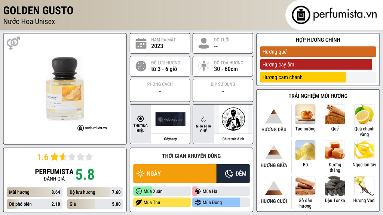Click the 'từ 3 - 6 giờ' longevity value
This screenshot has width=383, height=215.
(164, 69)
